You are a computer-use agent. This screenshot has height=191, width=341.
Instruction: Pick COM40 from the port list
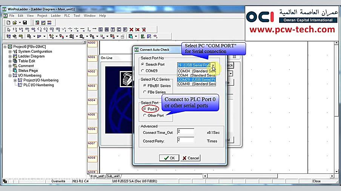tap(197, 84)
